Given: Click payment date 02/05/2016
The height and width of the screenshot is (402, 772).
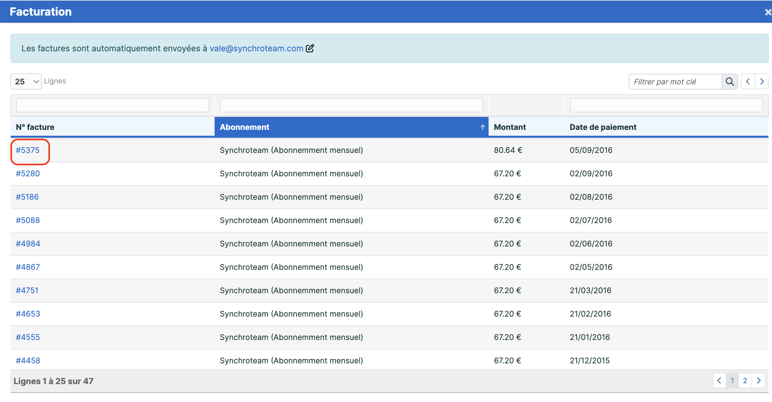Looking at the screenshot, I should pos(591,267).
